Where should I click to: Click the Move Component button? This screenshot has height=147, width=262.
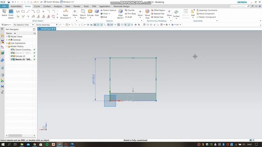[x=206, y=13]
